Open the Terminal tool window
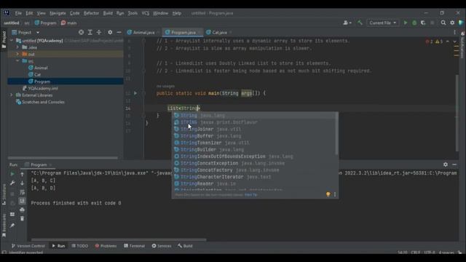The width and height of the screenshot is (466, 262). pyautogui.click(x=134, y=246)
